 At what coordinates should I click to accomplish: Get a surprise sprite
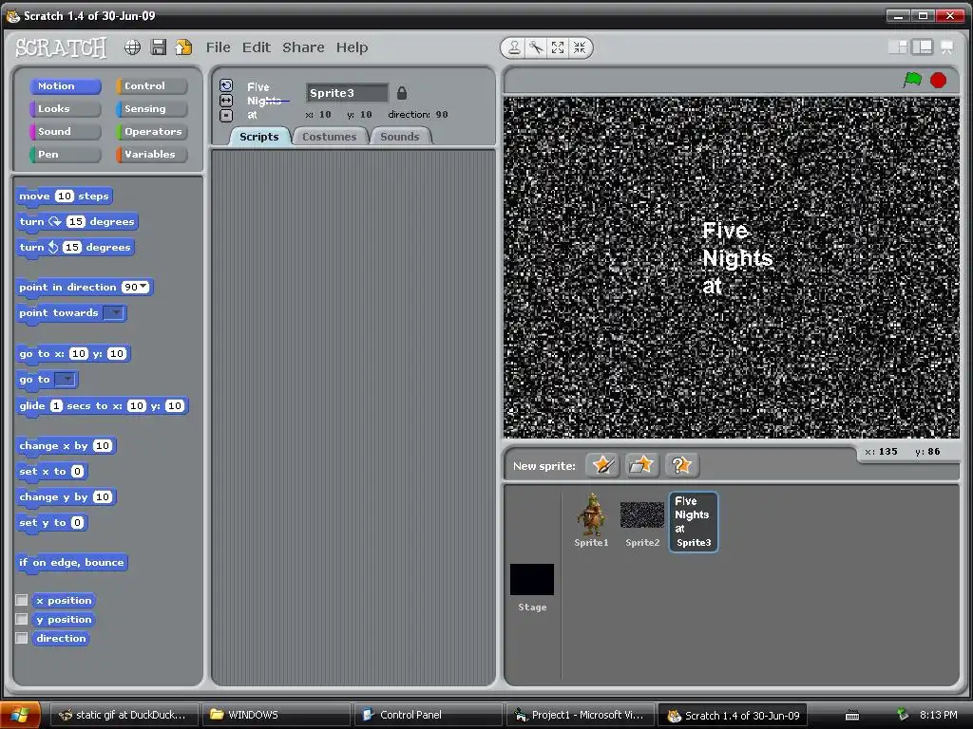coord(681,465)
